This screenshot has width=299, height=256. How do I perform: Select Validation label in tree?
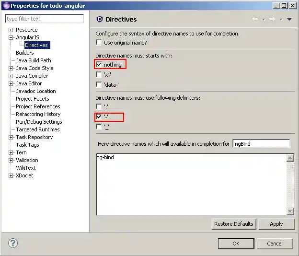[27, 160]
